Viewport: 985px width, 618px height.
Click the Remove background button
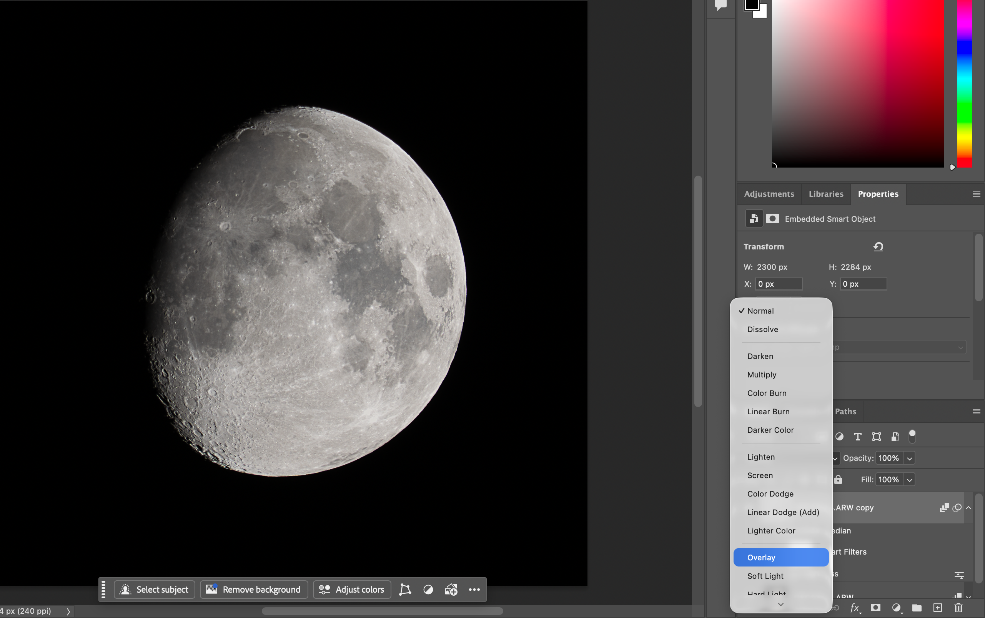(253, 590)
